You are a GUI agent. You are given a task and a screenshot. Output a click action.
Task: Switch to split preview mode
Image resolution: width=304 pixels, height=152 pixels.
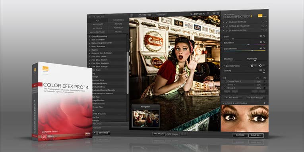point(144,15)
